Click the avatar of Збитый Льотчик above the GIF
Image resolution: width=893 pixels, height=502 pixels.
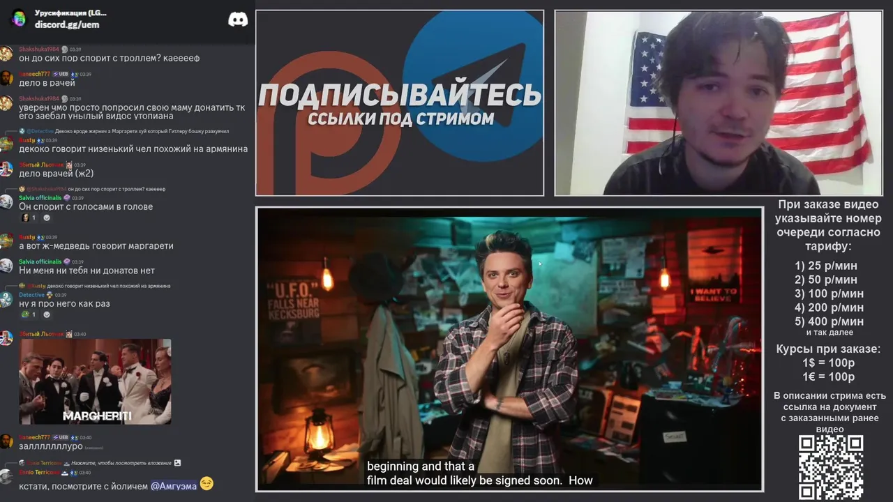(x=6, y=338)
